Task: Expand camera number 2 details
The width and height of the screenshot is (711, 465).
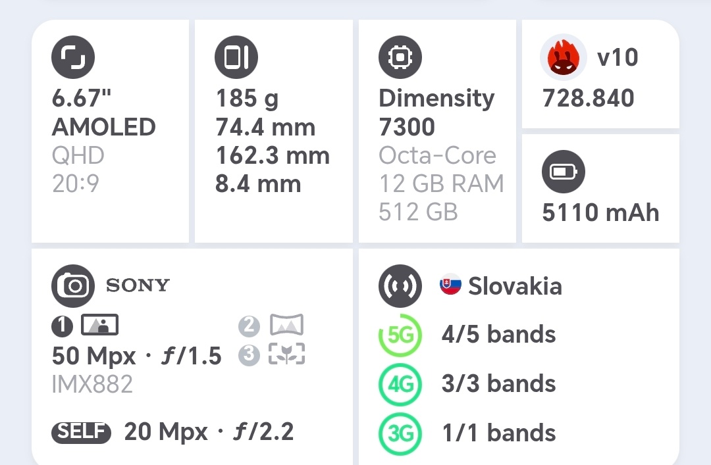Action: coord(249,325)
